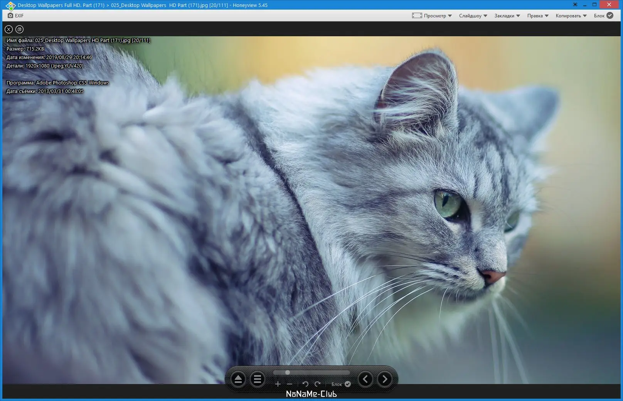The height and width of the screenshot is (401, 623).
Task: Zoom in with the plus icon
Action: 278,384
